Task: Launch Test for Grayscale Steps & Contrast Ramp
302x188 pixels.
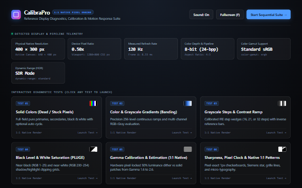Action: click(x=276, y=133)
